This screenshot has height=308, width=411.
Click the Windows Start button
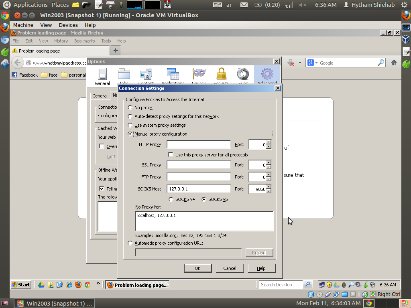click(x=21, y=285)
